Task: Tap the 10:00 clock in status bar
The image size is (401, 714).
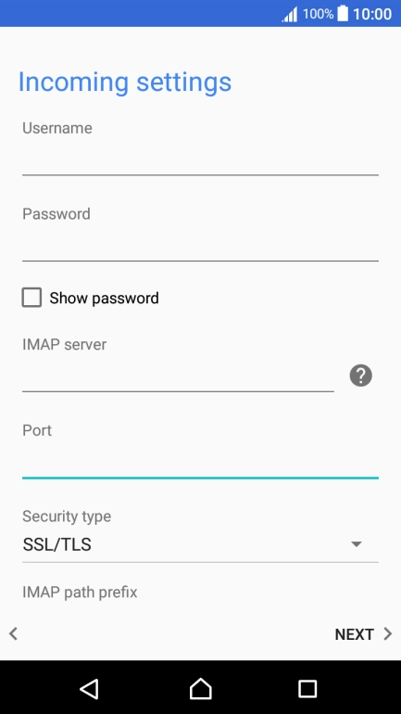Action: point(372,14)
